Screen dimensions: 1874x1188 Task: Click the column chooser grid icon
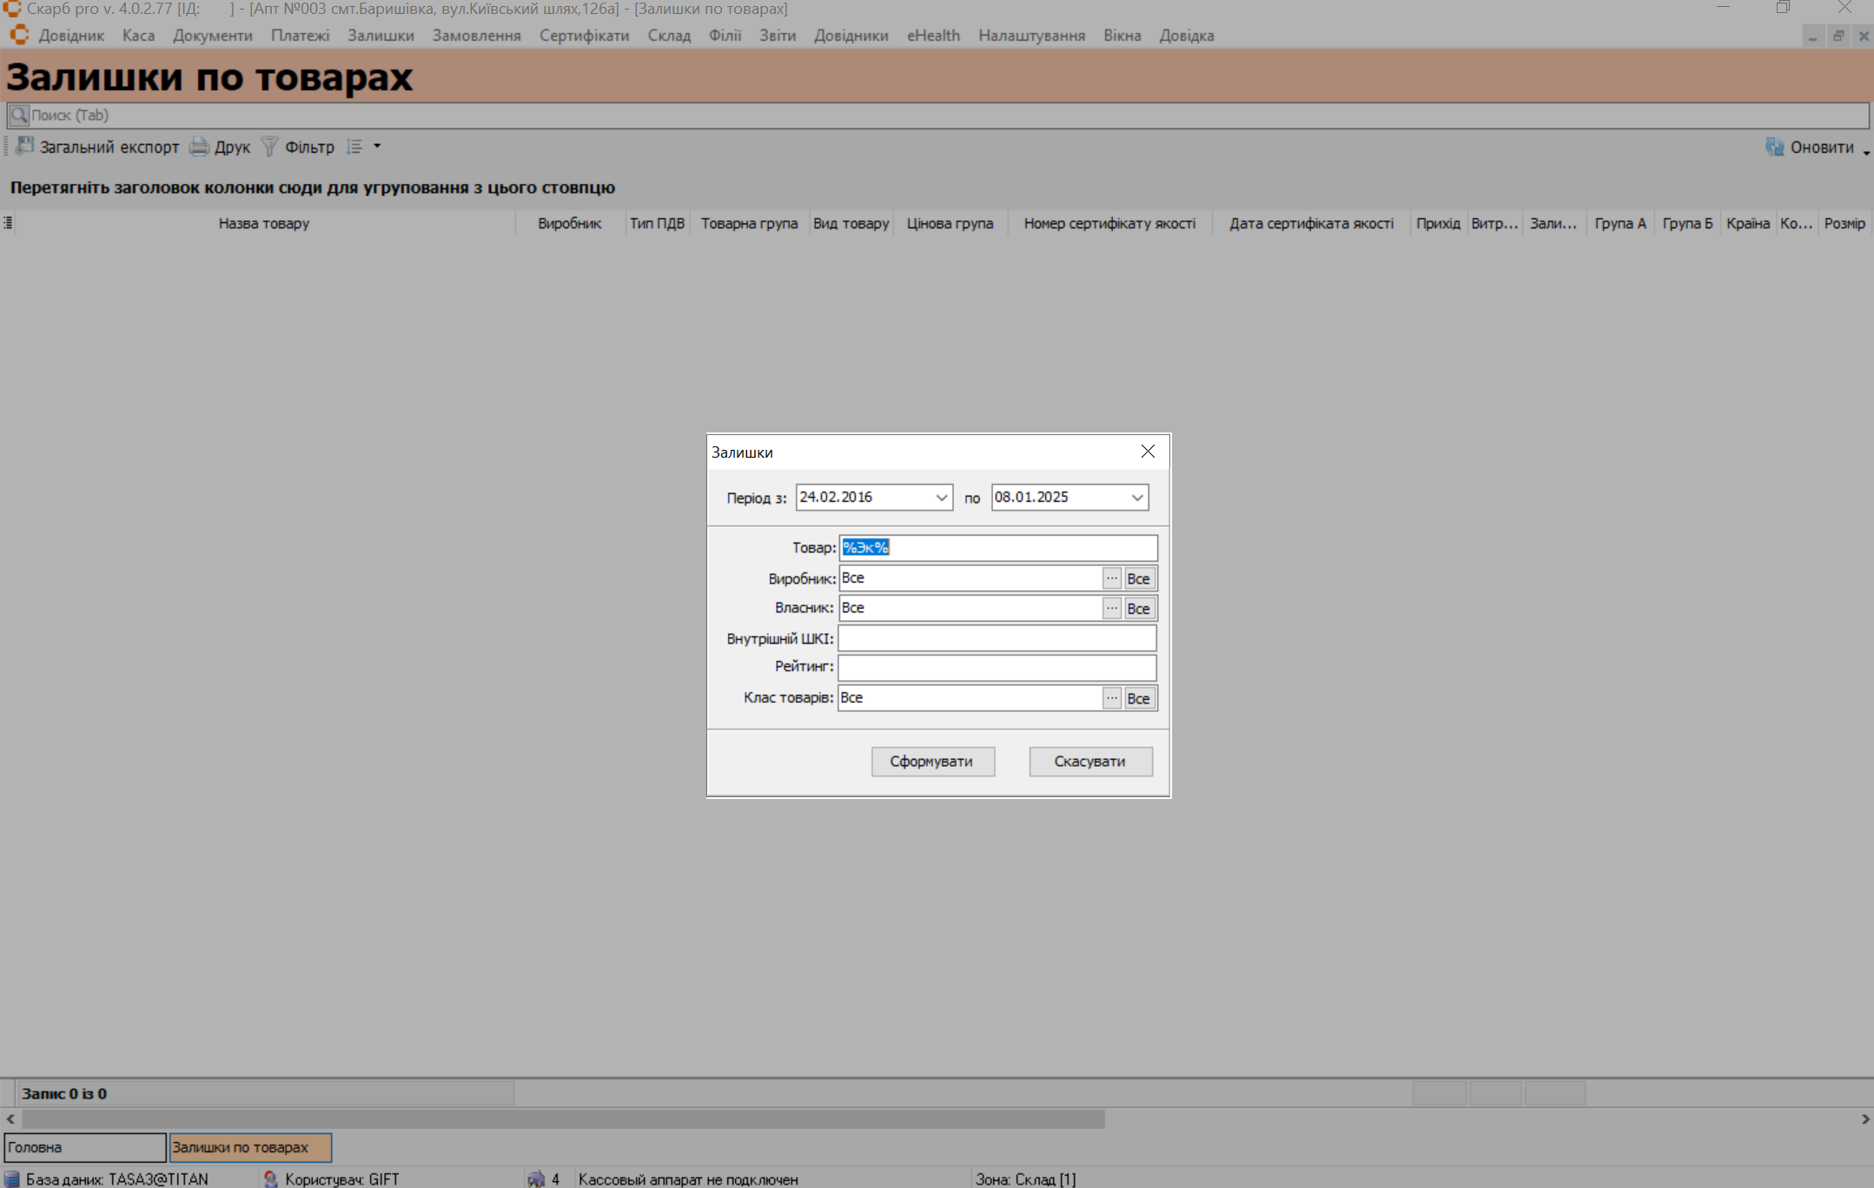tap(8, 223)
